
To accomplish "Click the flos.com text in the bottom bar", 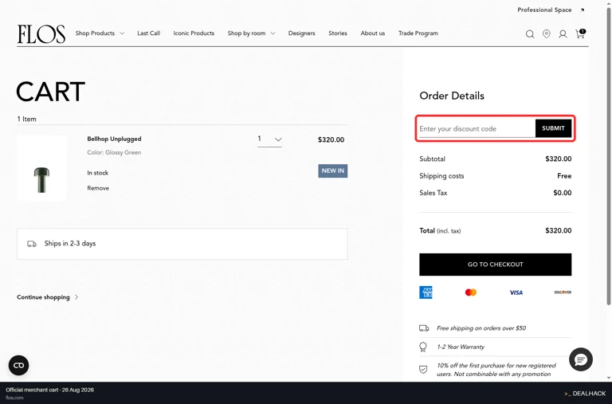I will pos(14,398).
